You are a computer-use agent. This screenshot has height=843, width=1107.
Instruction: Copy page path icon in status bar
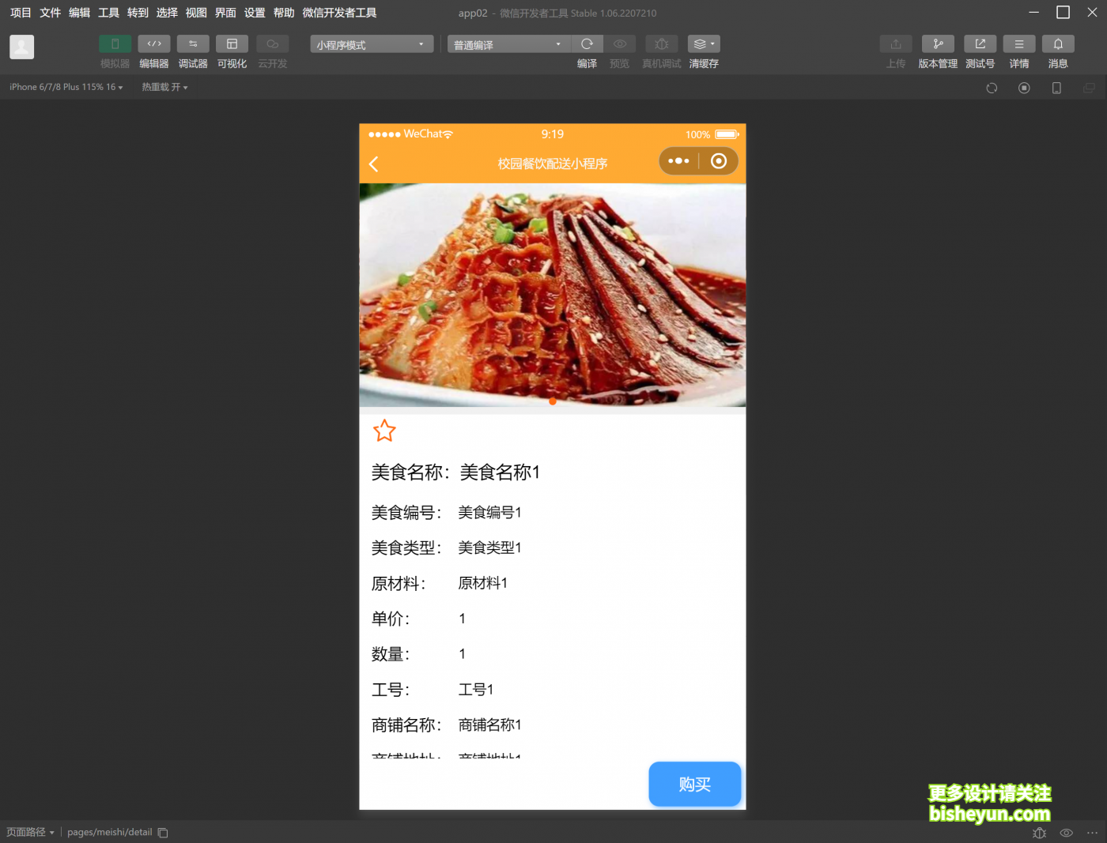pyautogui.click(x=163, y=833)
